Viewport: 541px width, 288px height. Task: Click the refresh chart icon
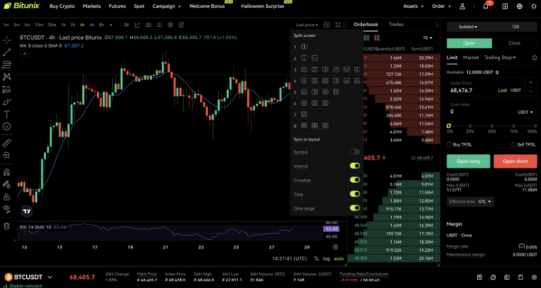coord(181,25)
